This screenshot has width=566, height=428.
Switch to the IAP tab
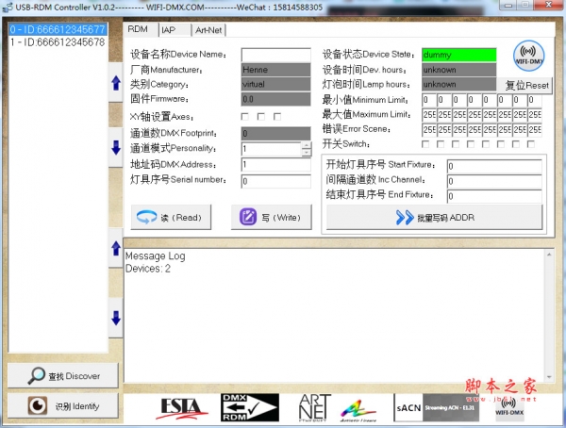(x=168, y=30)
